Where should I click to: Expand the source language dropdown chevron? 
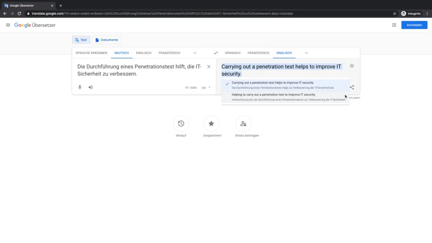point(194,53)
